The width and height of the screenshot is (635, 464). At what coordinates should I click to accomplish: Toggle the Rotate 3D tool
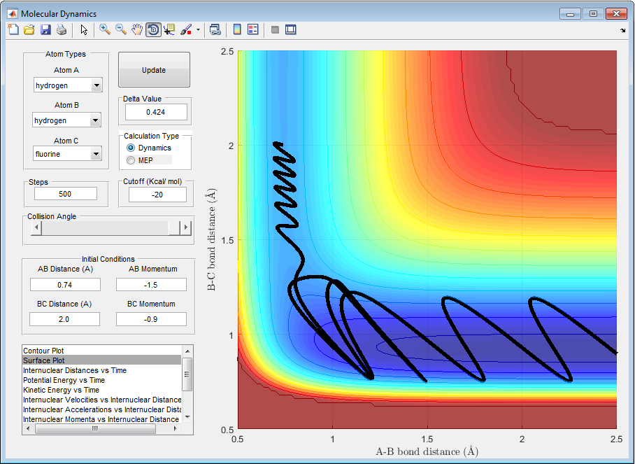(x=153, y=29)
